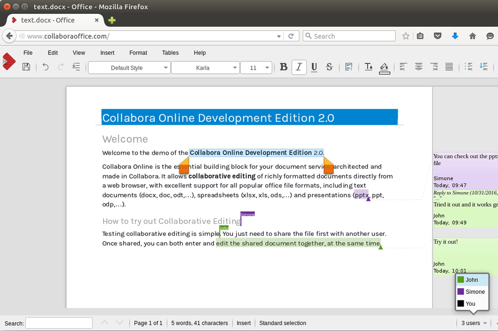Image resolution: width=498 pixels, height=331 pixels.
Task: Align text to the right
Action: point(434,67)
